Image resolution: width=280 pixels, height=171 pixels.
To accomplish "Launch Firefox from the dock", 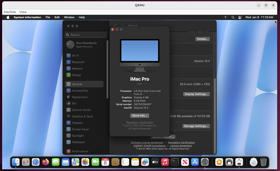I will (45, 162).
